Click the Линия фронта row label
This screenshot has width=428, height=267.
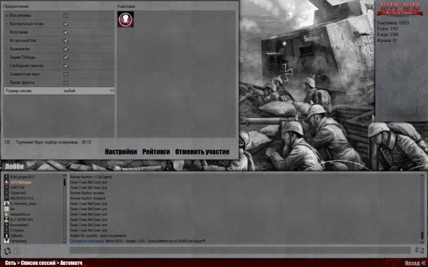coord(22,83)
